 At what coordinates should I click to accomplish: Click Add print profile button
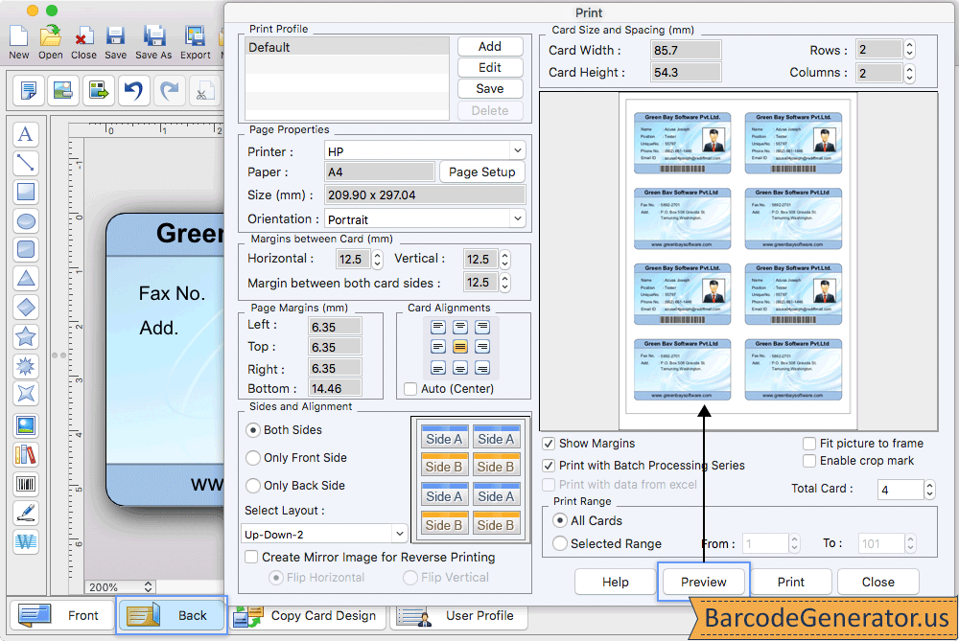tap(490, 46)
